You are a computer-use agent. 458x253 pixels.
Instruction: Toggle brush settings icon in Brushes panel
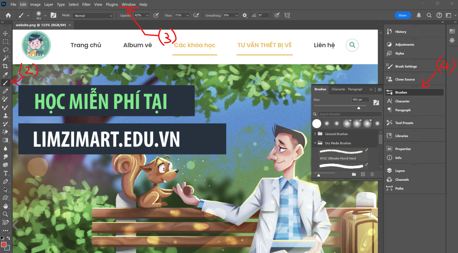tap(376, 103)
